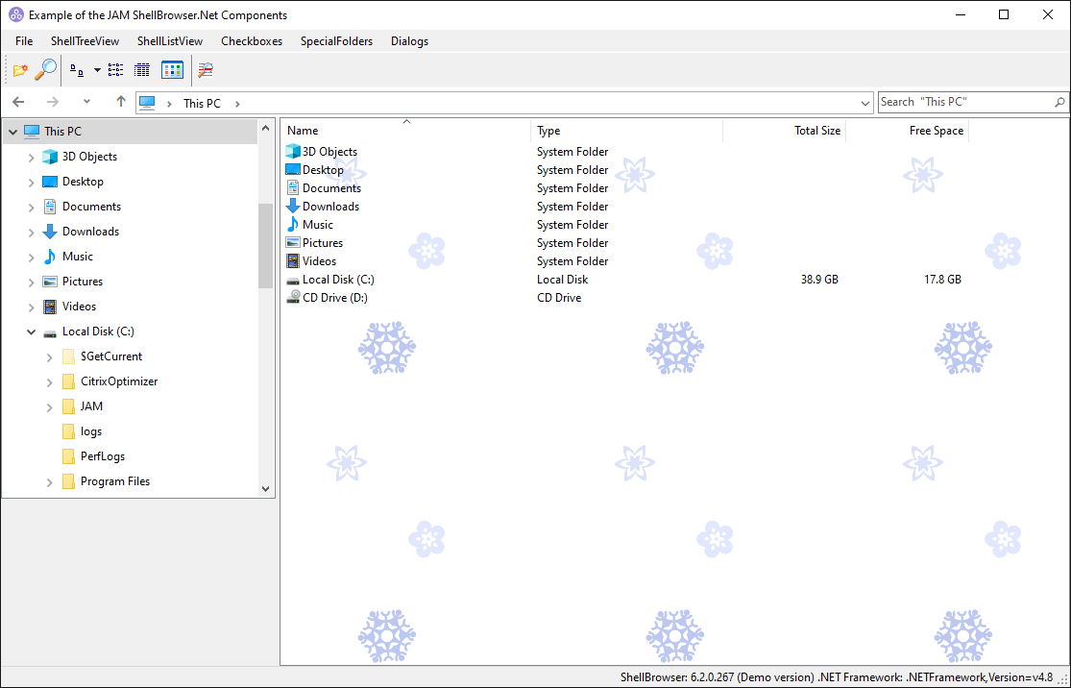Open the SpecialFolders menu

click(336, 41)
